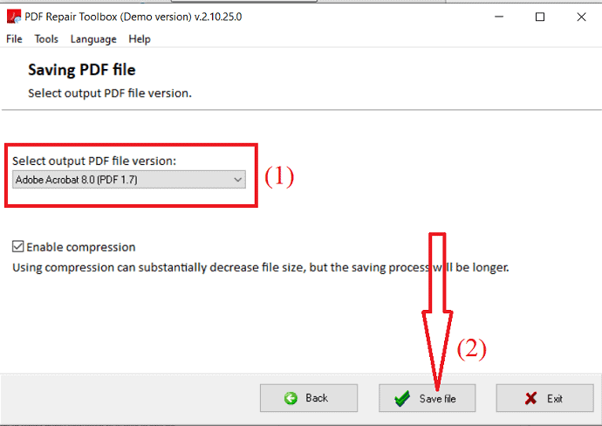The width and height of the screenshot is (602, 426).
Task: Open the Language menu
Action: (93, 38)
